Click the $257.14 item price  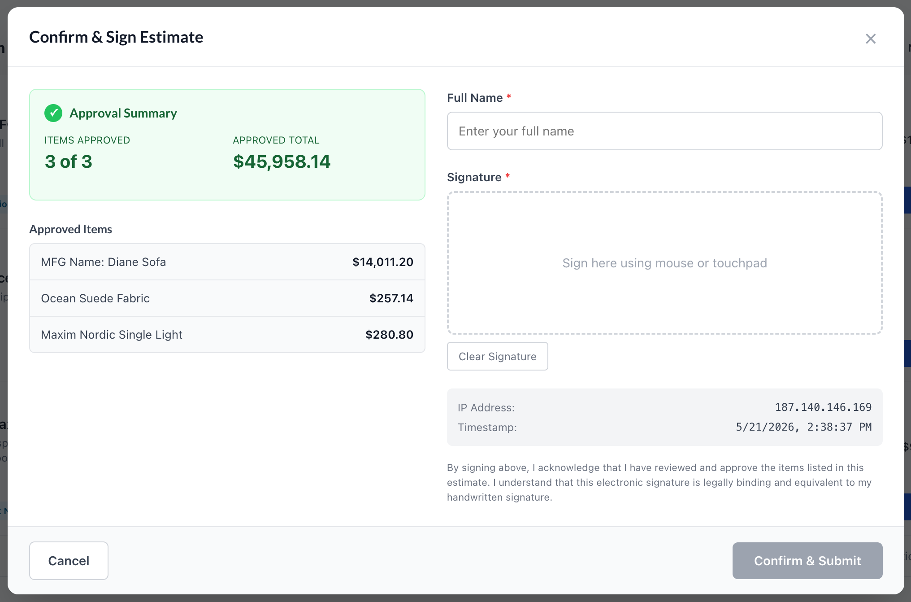(x=391, y=298)
